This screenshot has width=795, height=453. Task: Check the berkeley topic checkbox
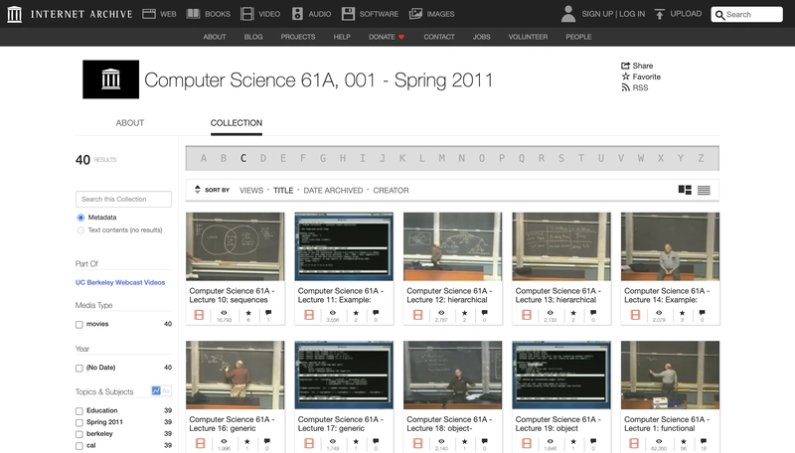tap(79, 434)
